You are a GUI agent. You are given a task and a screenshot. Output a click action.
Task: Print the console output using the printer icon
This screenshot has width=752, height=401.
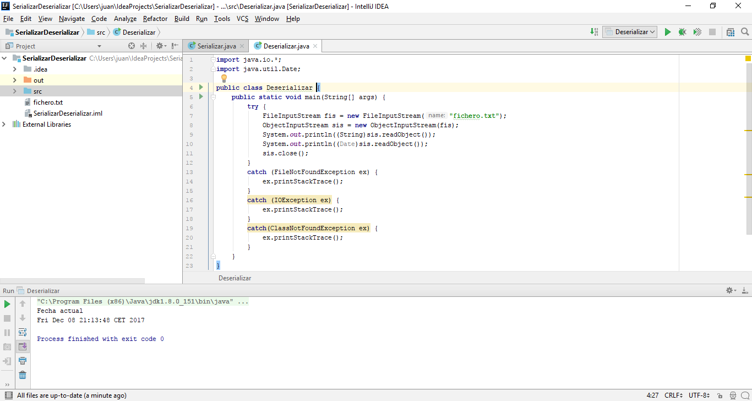[x=23, y=361]
